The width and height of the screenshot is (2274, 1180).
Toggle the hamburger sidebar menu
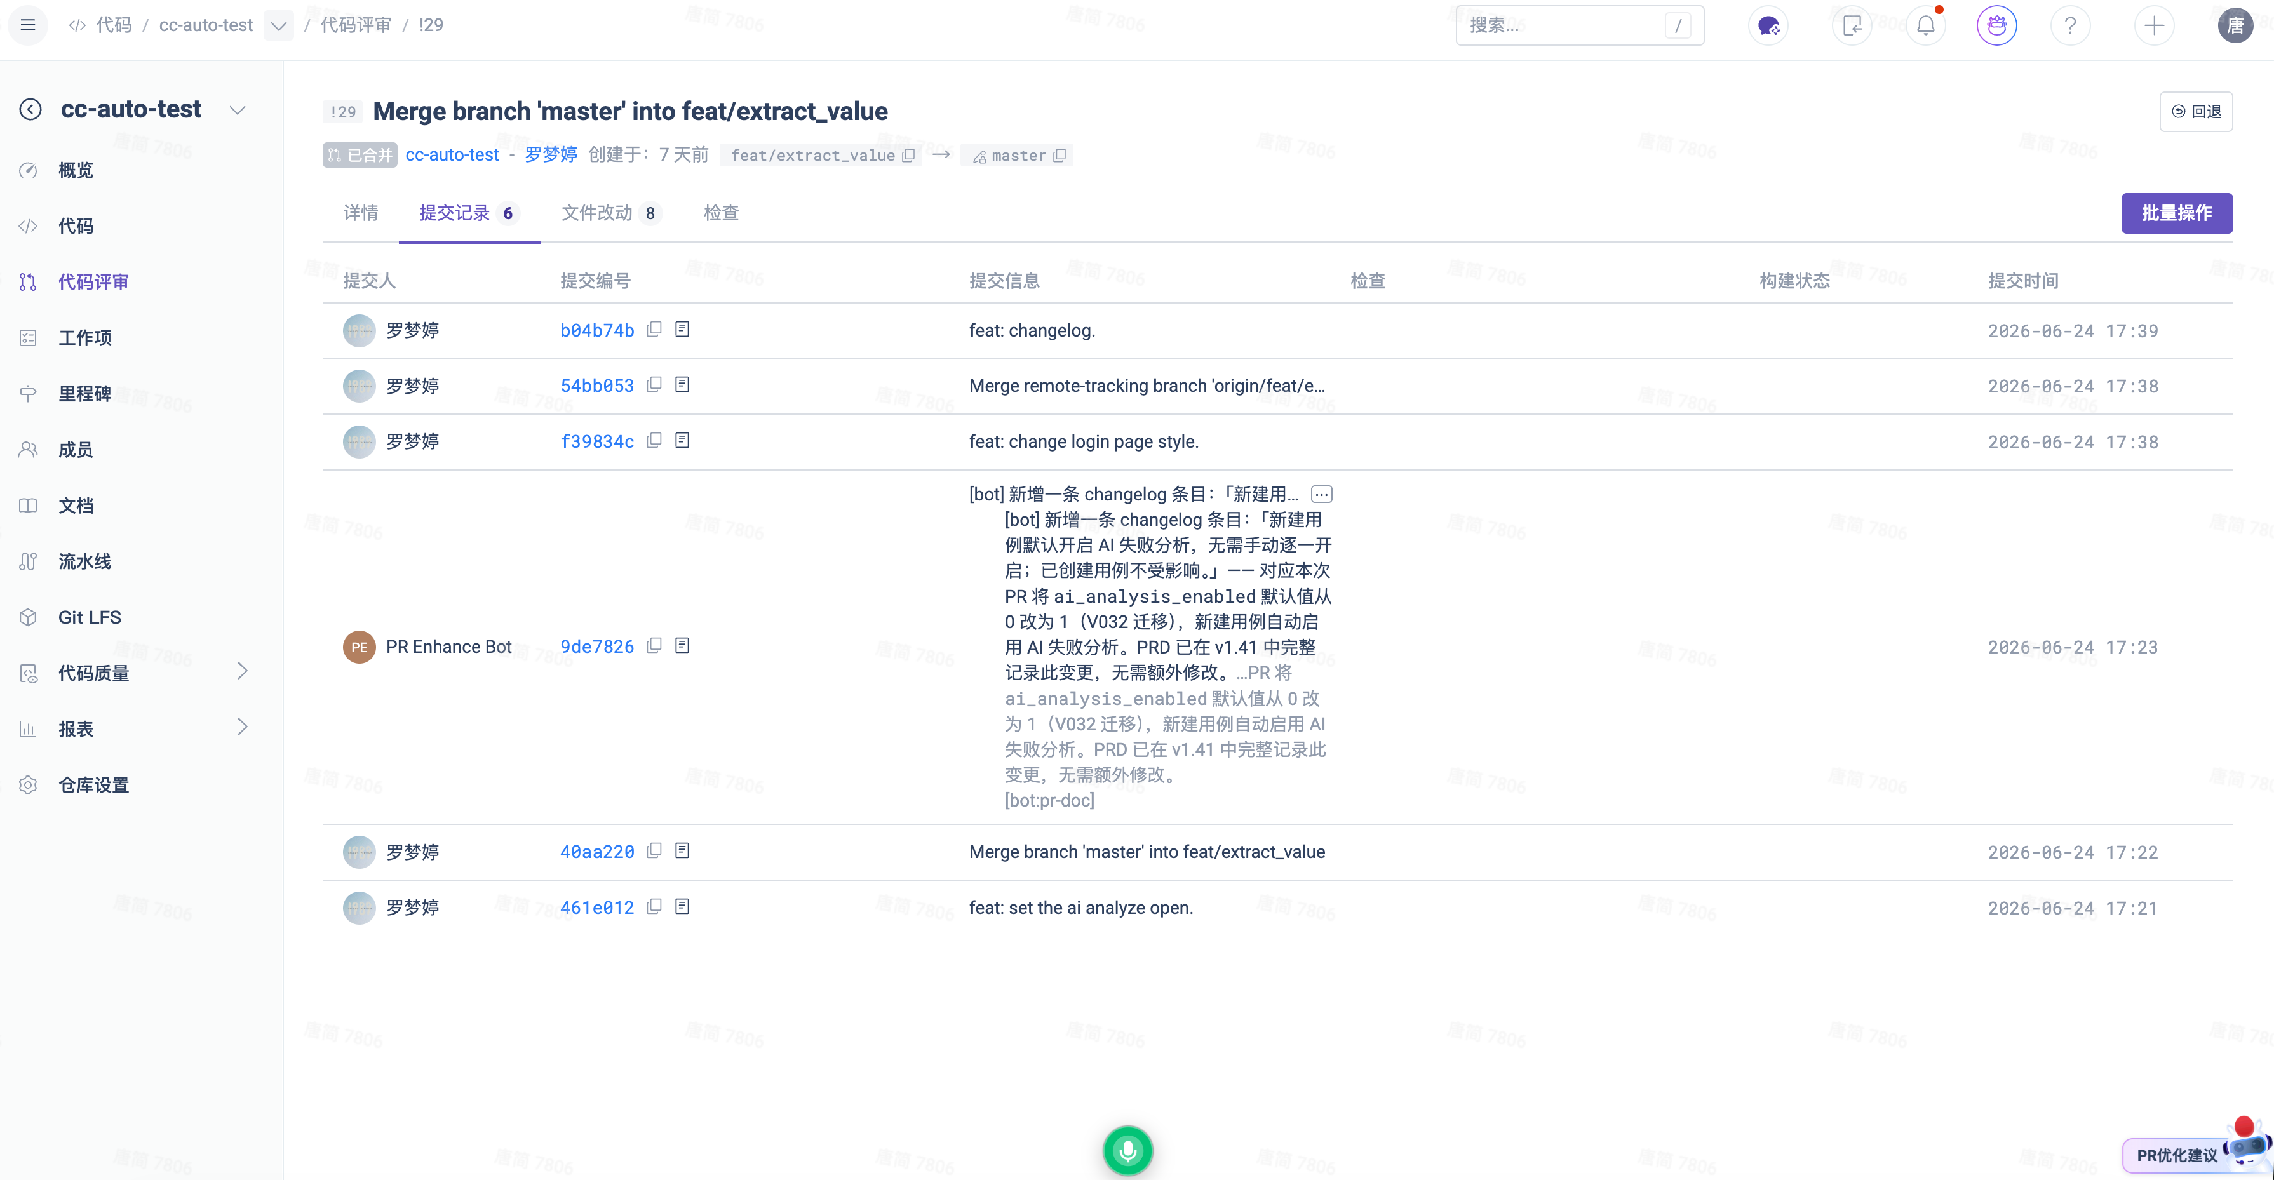pyautogui.click(x=28, y=25)
